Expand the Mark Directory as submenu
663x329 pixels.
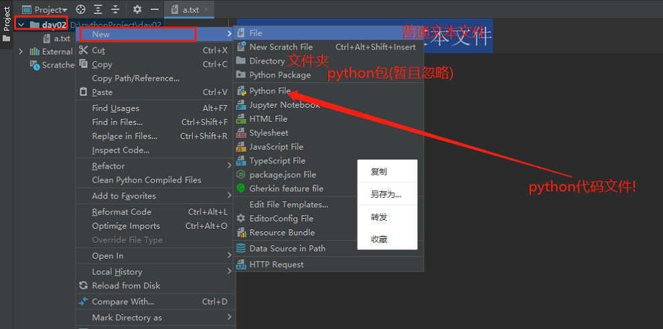click(154, 318)
